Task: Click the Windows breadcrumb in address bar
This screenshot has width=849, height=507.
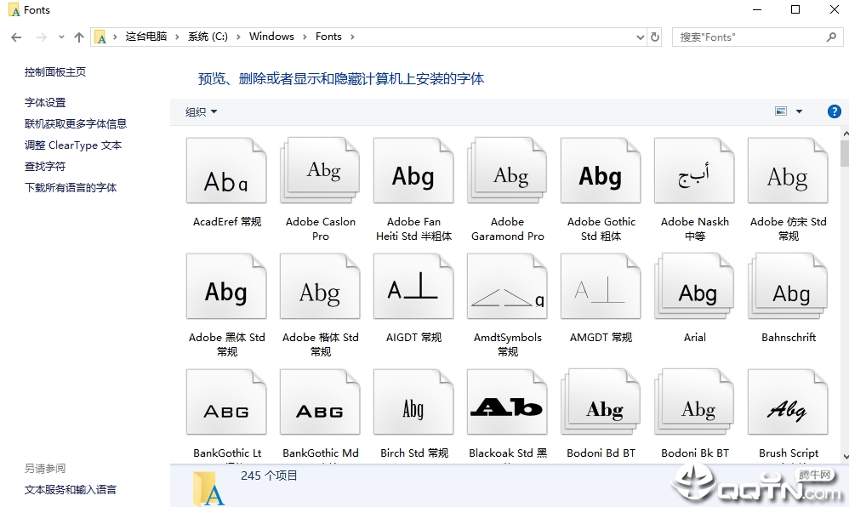Action: coord(271,37)
